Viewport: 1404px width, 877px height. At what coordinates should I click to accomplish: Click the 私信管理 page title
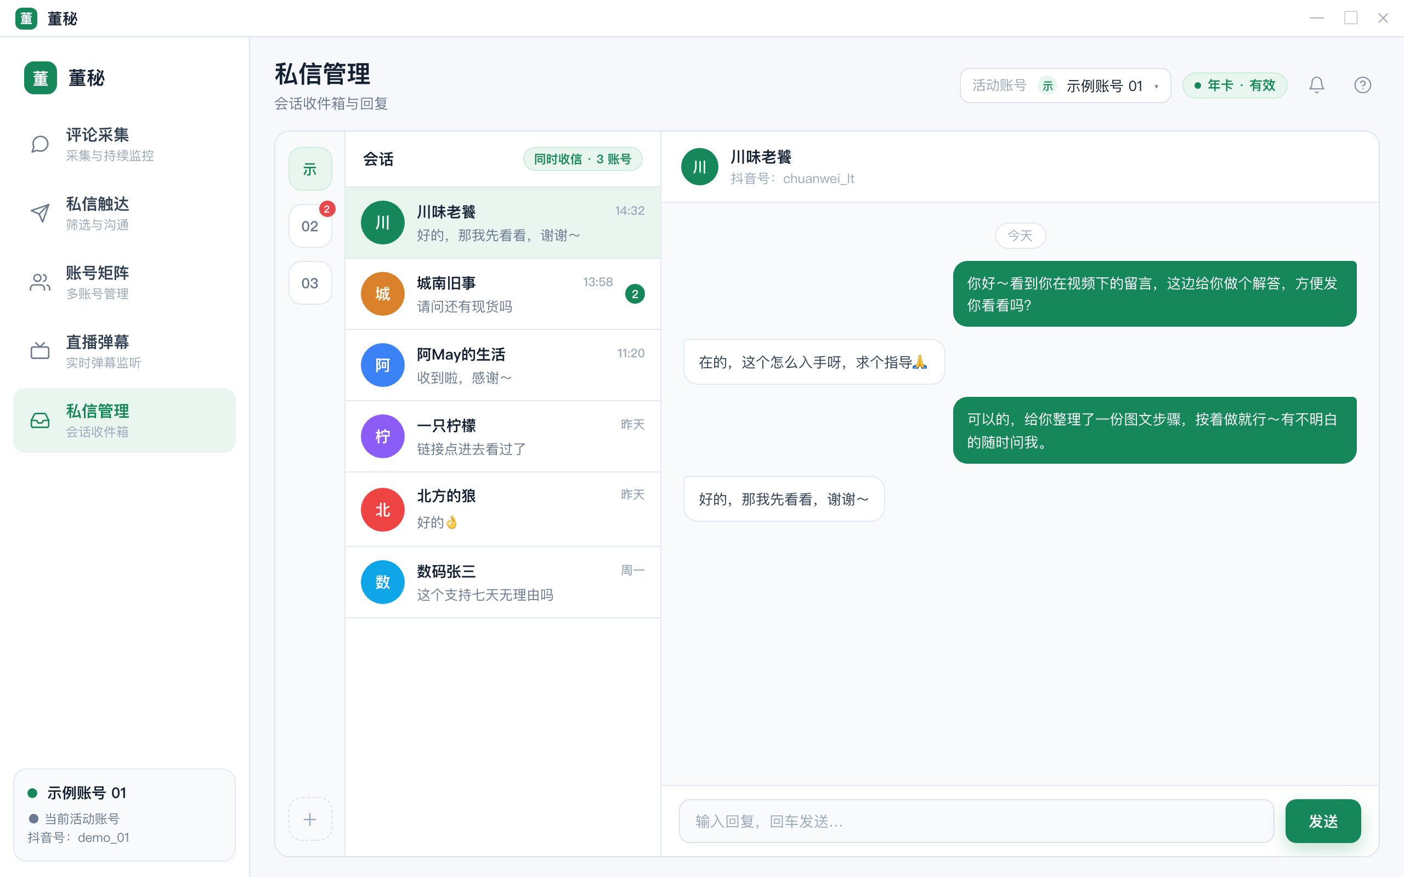[322, 74]
